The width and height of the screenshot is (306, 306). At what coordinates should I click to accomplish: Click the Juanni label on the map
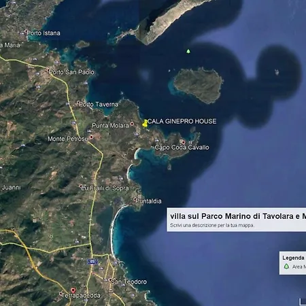pos(11,188)
